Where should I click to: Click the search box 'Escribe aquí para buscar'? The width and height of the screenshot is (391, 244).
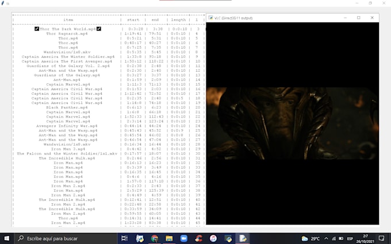tap(66, 238)
